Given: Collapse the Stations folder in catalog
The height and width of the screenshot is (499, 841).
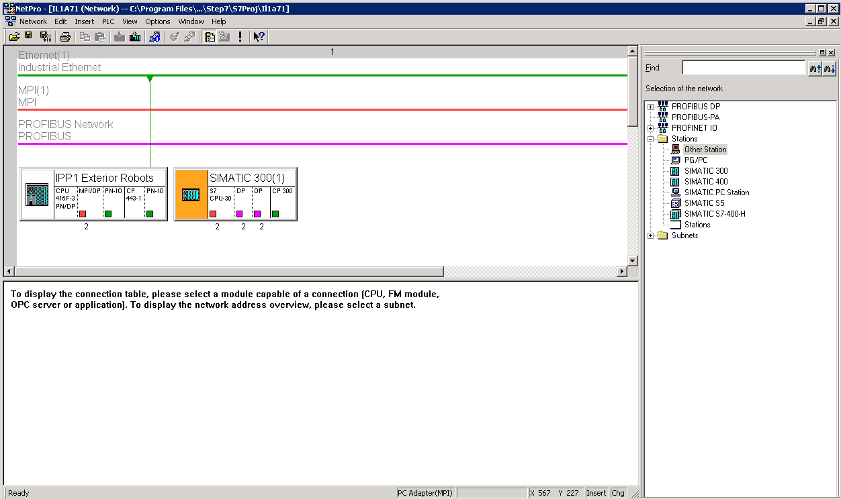Looking at the screenshot, I should point(650,139).
